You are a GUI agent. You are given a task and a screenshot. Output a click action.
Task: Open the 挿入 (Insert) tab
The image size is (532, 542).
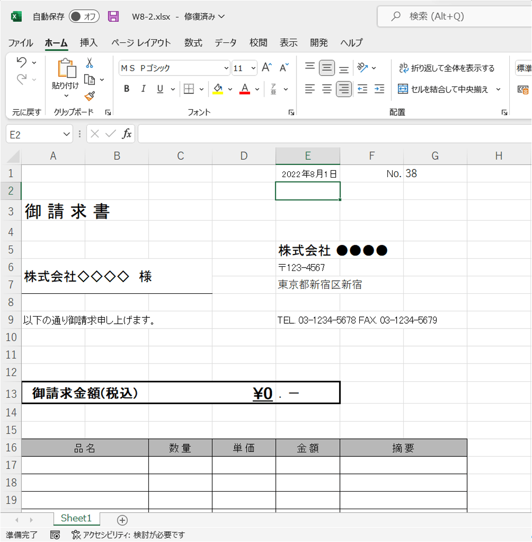point(89,43)
